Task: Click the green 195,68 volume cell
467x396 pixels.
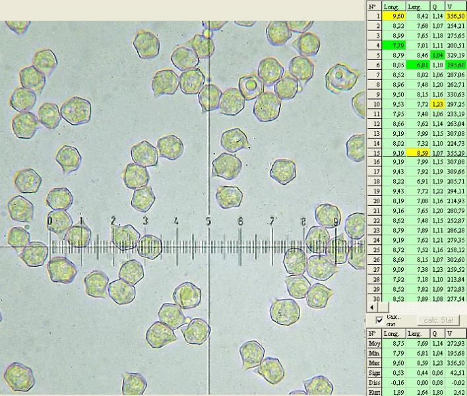Action: coord(454,65)
